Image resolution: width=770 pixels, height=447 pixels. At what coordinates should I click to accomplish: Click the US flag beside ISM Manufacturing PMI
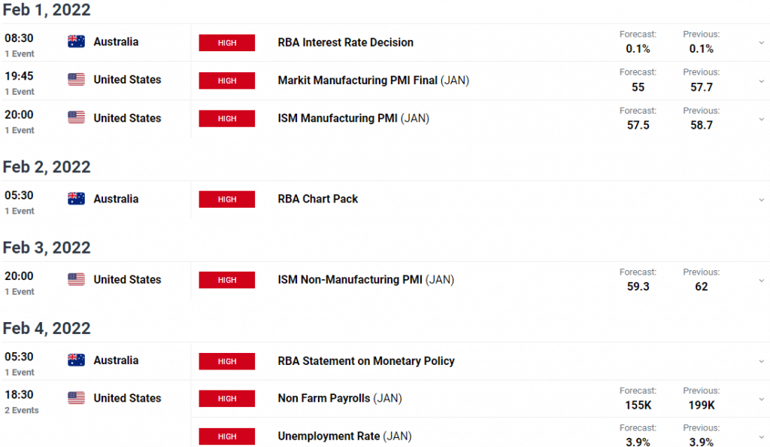click(76, 117)
